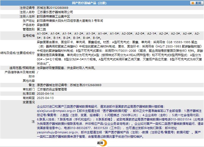
Task: Click approval department 江苏省药品监督管理局
Action: point(52,89)
